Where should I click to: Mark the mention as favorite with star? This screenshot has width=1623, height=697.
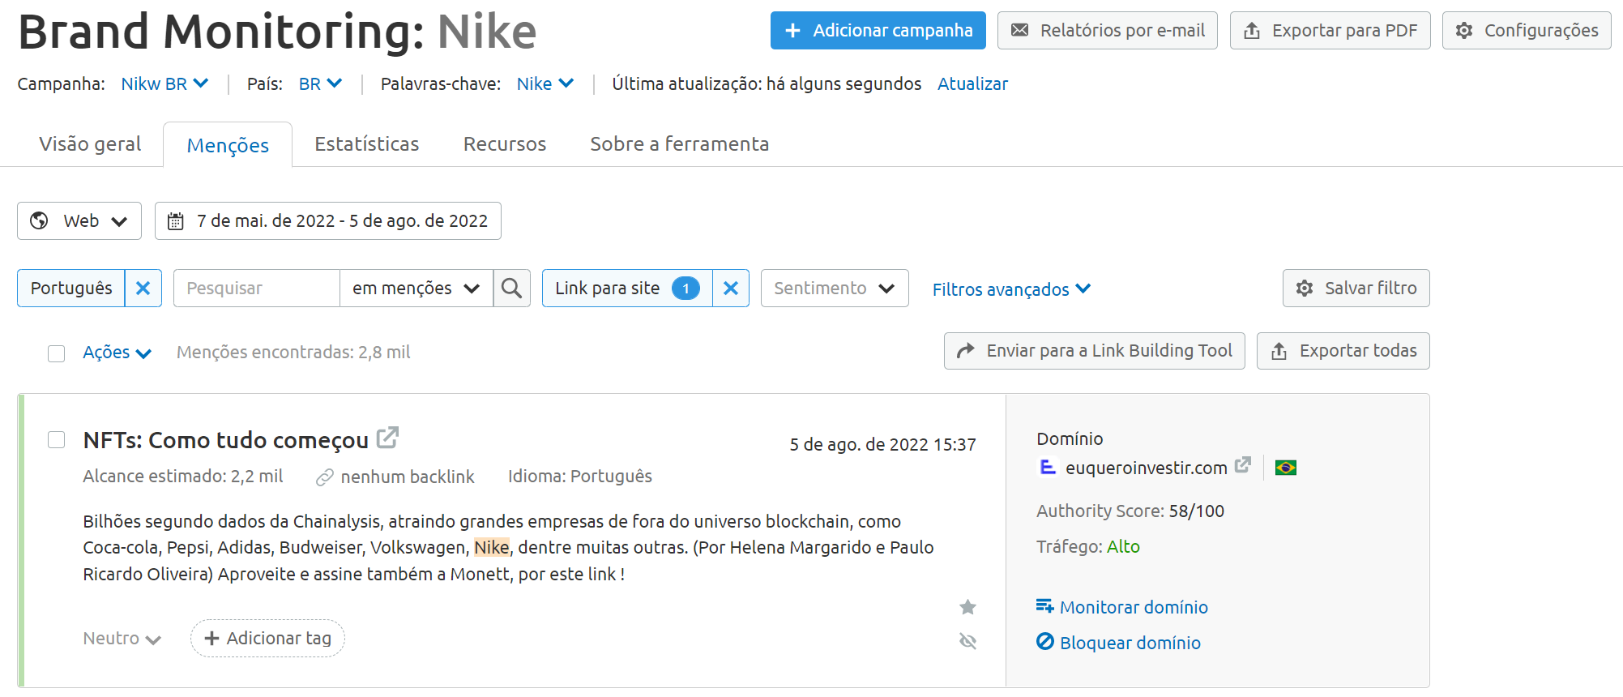967,607
